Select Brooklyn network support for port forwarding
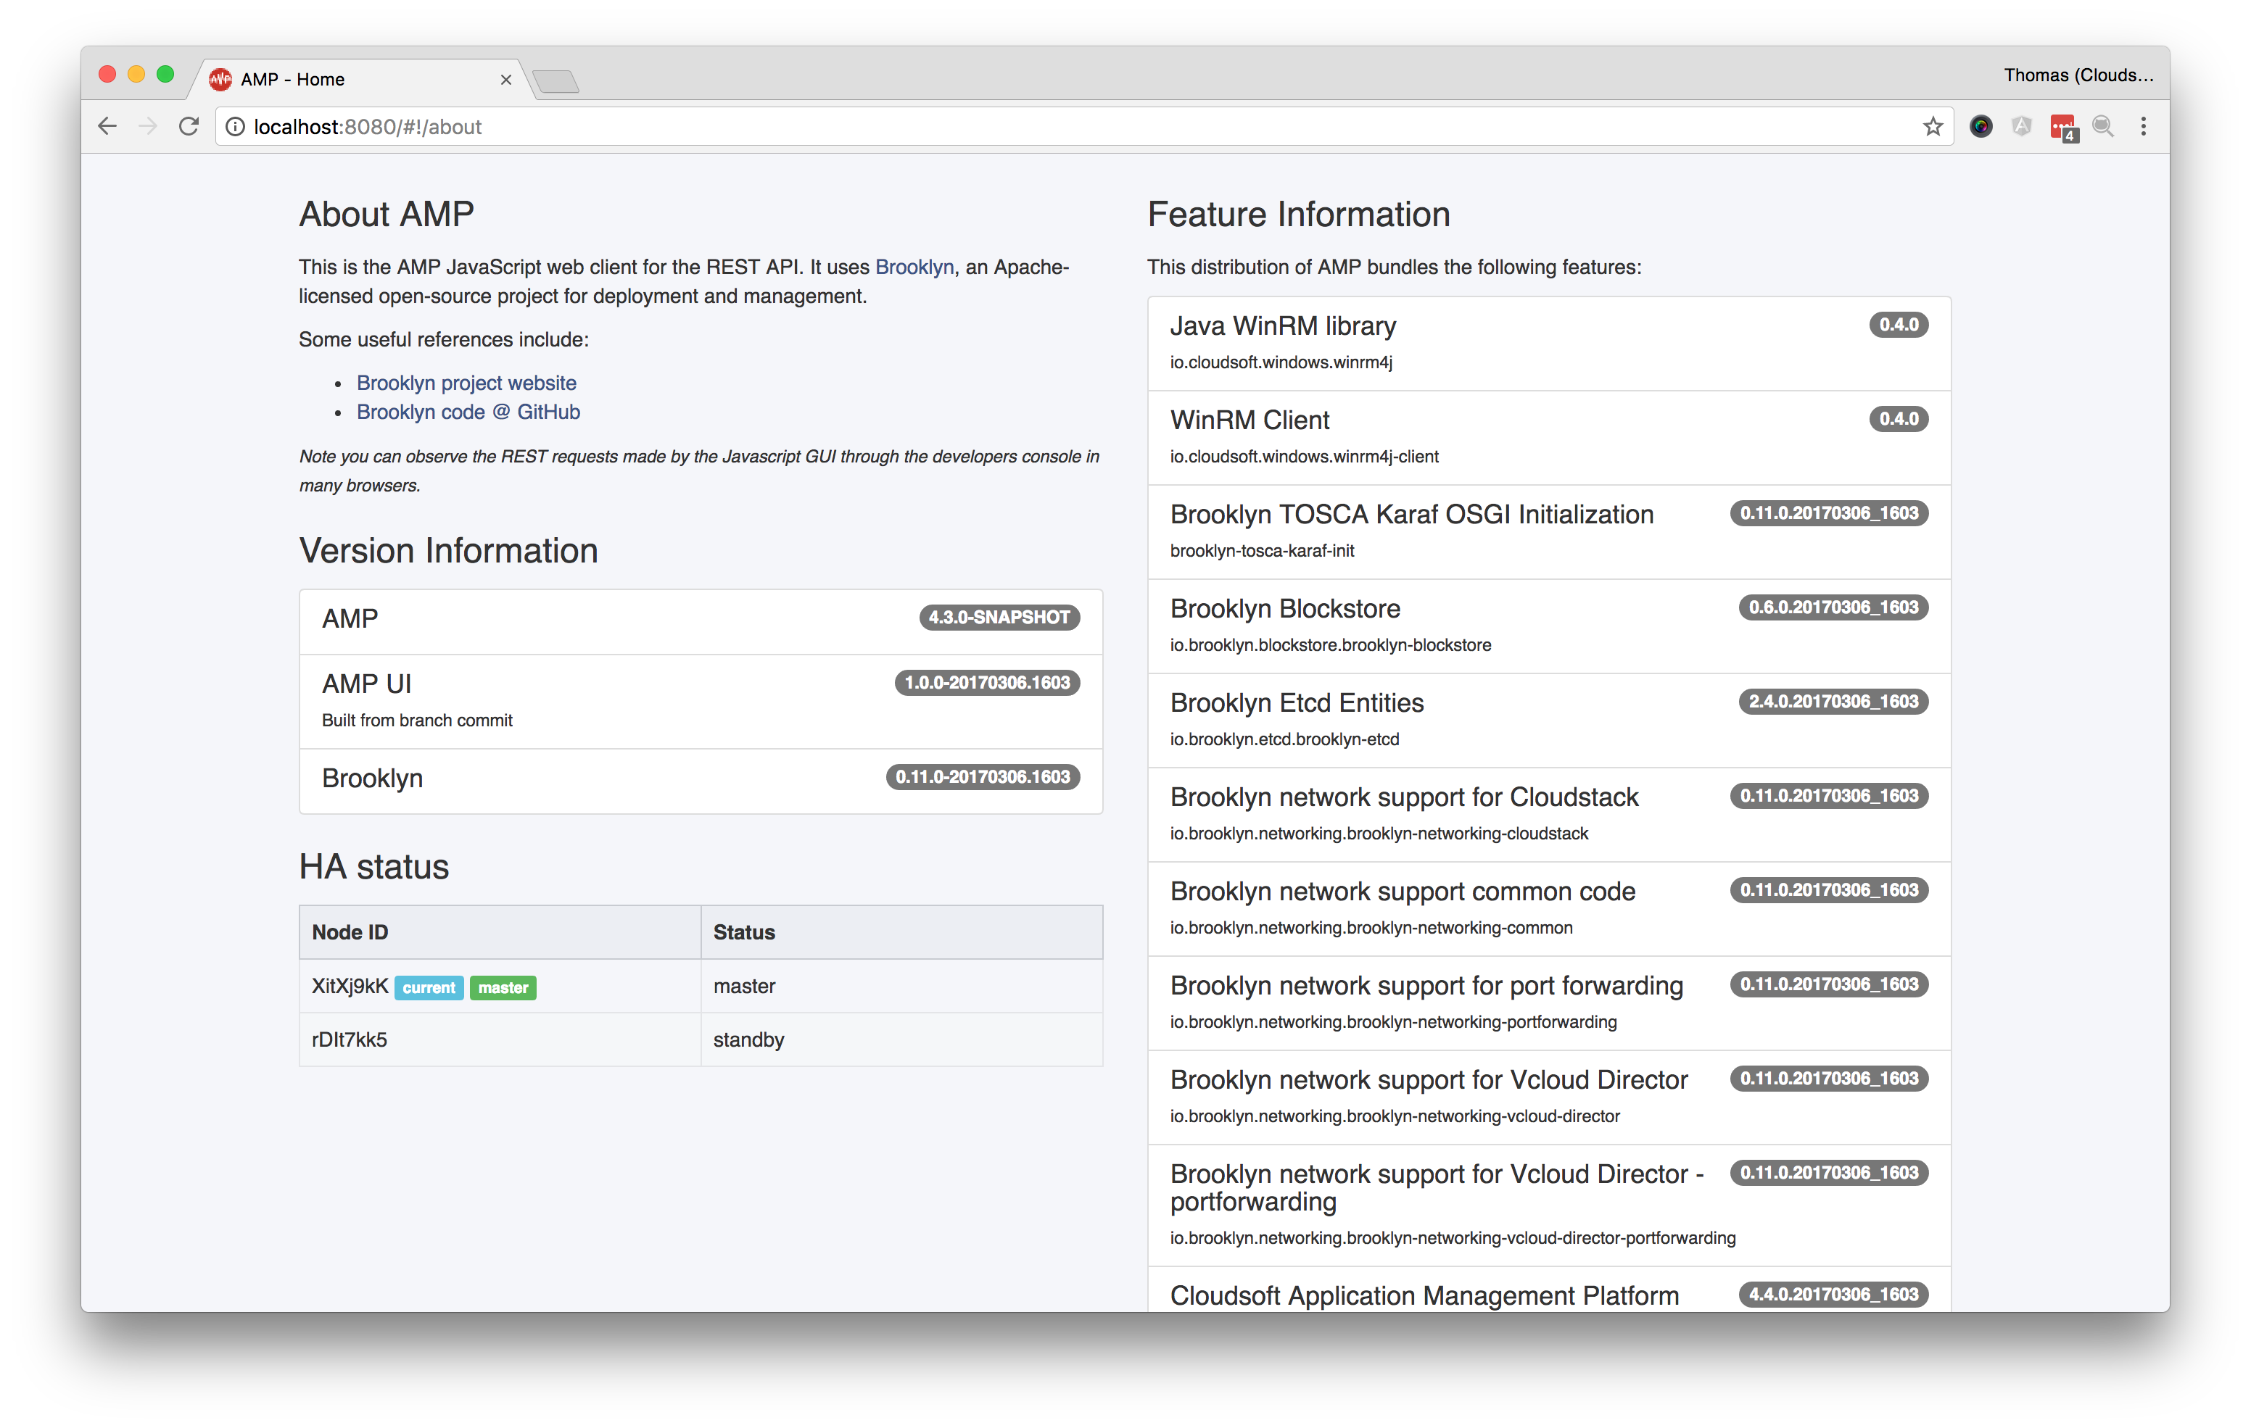2251x1428 pixels. (1426, 986)
